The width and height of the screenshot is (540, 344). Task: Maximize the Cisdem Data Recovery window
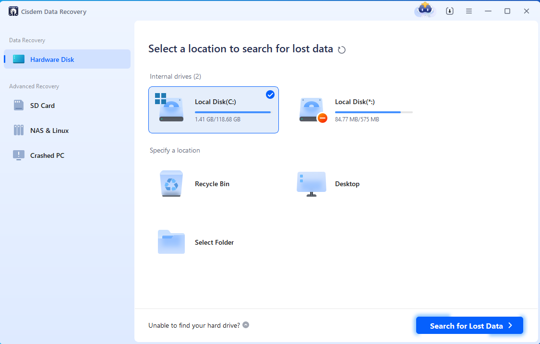coord(507,11)
